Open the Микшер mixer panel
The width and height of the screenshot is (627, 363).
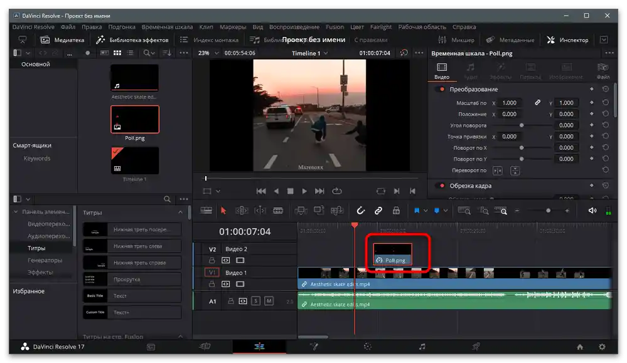[x=456, y=40]
